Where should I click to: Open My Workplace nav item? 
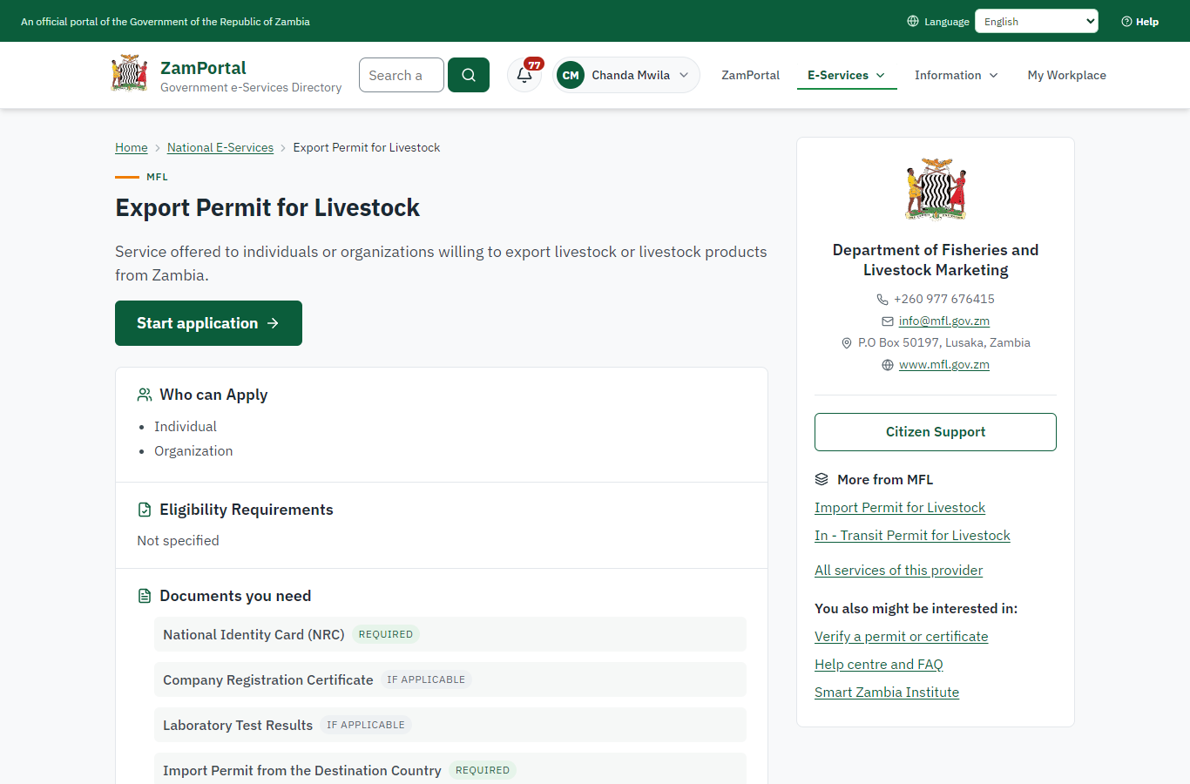click(1067, 76)
